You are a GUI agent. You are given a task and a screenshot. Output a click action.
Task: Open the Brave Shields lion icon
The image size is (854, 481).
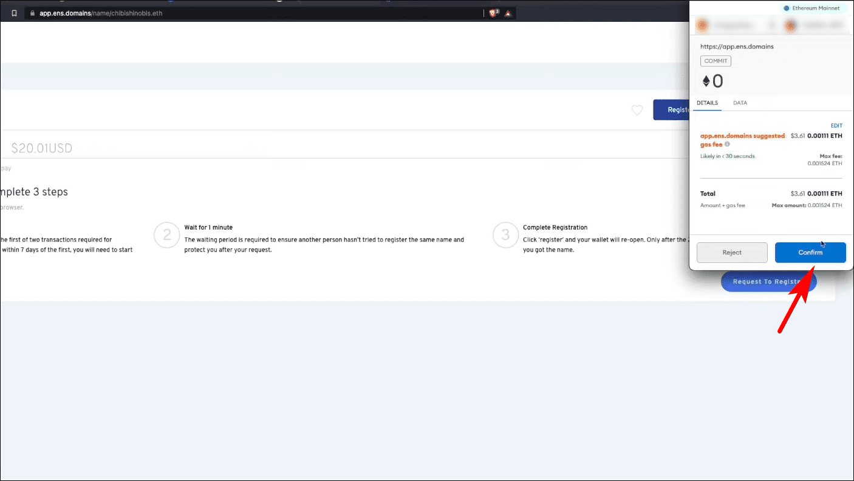[493, 13]
